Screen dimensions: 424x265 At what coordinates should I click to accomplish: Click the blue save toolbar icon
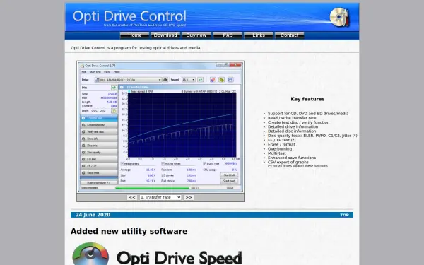(230, 79)
